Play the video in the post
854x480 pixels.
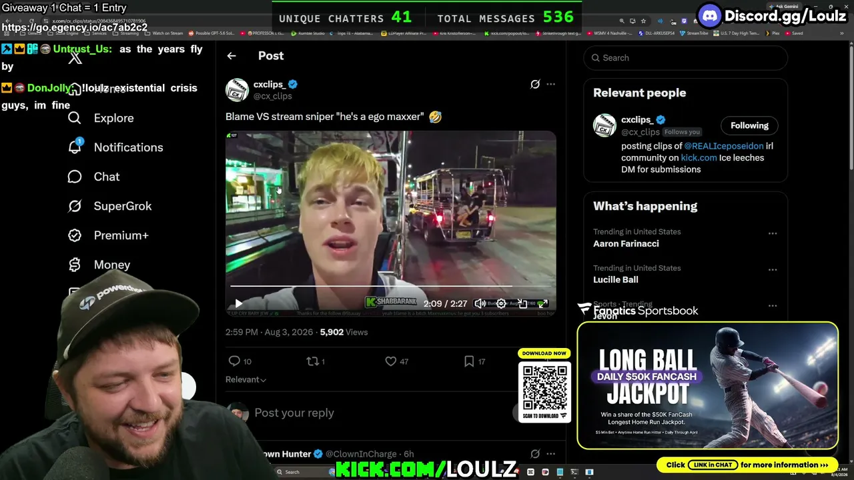click(x=238, y=303)
